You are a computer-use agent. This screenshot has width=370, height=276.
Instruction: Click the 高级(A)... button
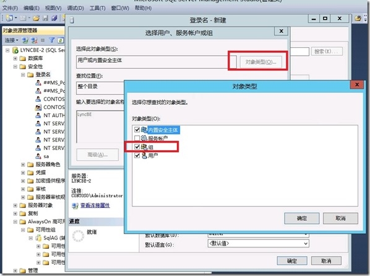[98, 154]
